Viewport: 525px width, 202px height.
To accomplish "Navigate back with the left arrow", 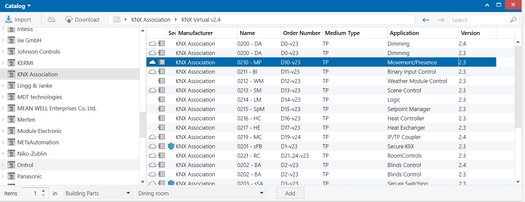I will coord(426,20).
